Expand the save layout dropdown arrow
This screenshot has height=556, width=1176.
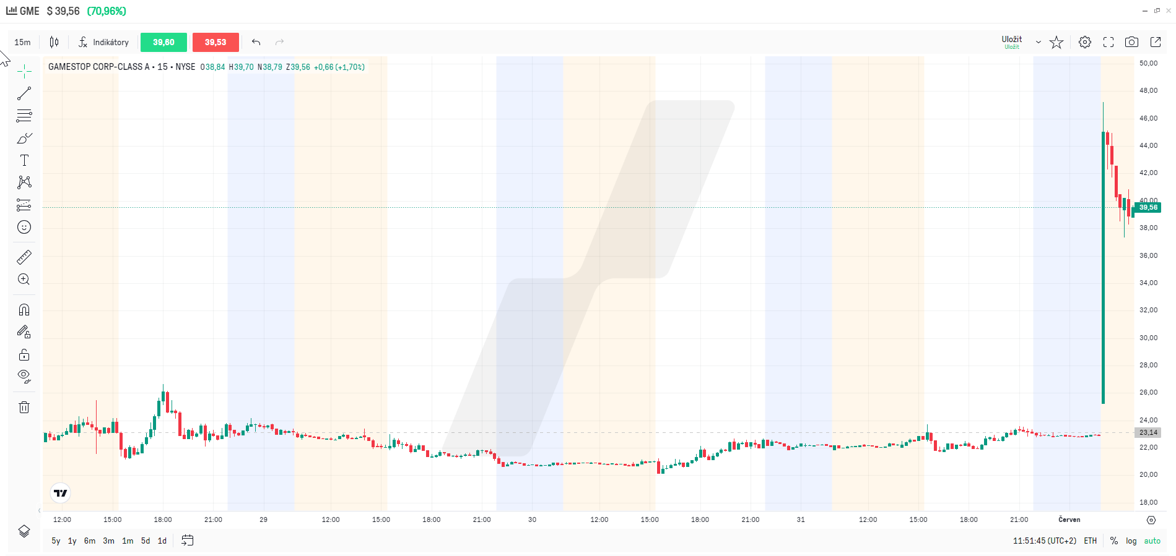[1039, 42]
